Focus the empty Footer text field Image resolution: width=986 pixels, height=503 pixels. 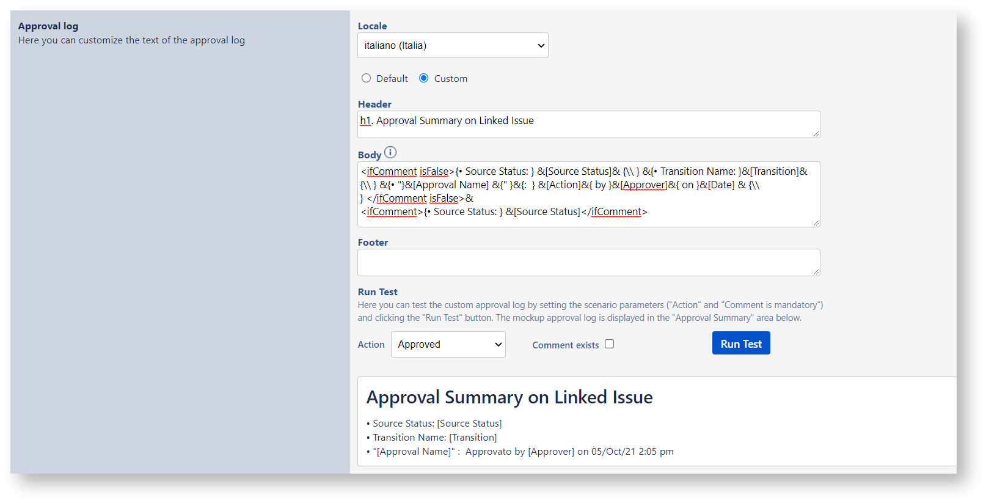point(588,262)
